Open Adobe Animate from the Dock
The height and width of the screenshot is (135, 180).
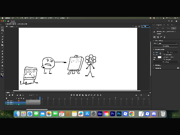pyautogui.click(x=100, y=114)
